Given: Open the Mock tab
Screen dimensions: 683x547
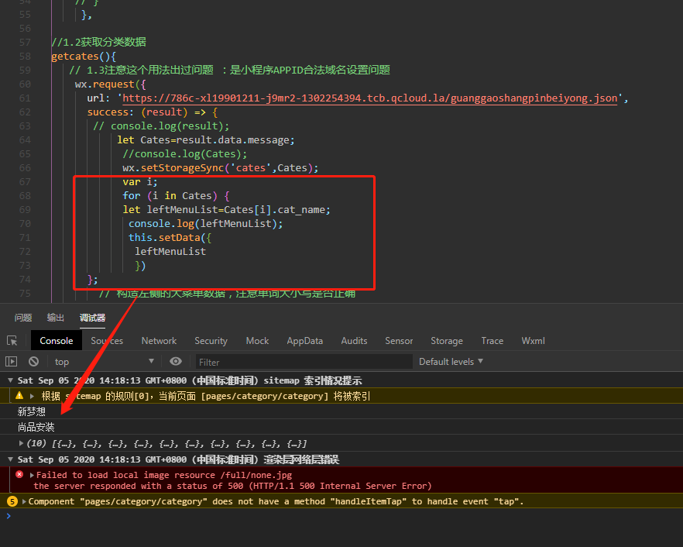Looking at the screenshot, I should 257,341.
